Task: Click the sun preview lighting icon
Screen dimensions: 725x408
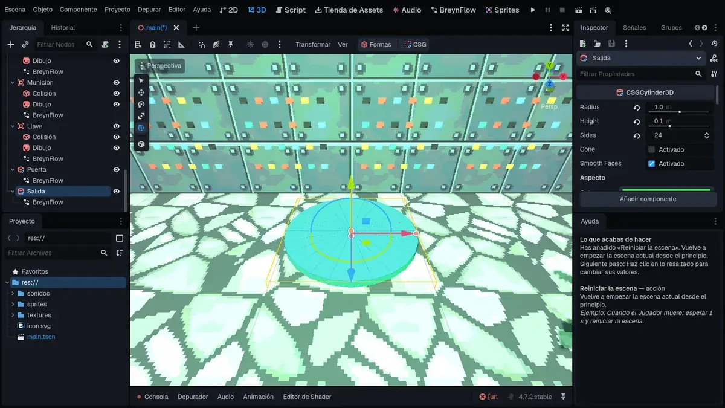Action: (x=251, y=44)
